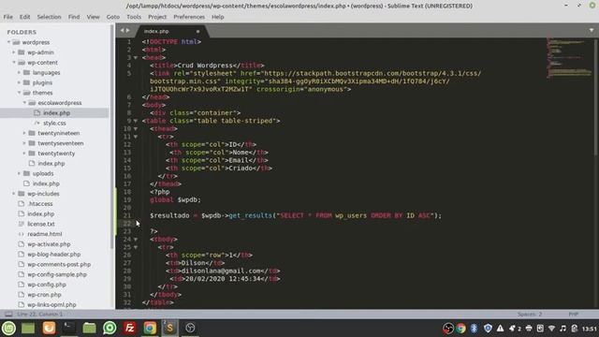Screen dimensions: 599x337
Task: Click the shield security tray icon
Action: coord(488,329)
